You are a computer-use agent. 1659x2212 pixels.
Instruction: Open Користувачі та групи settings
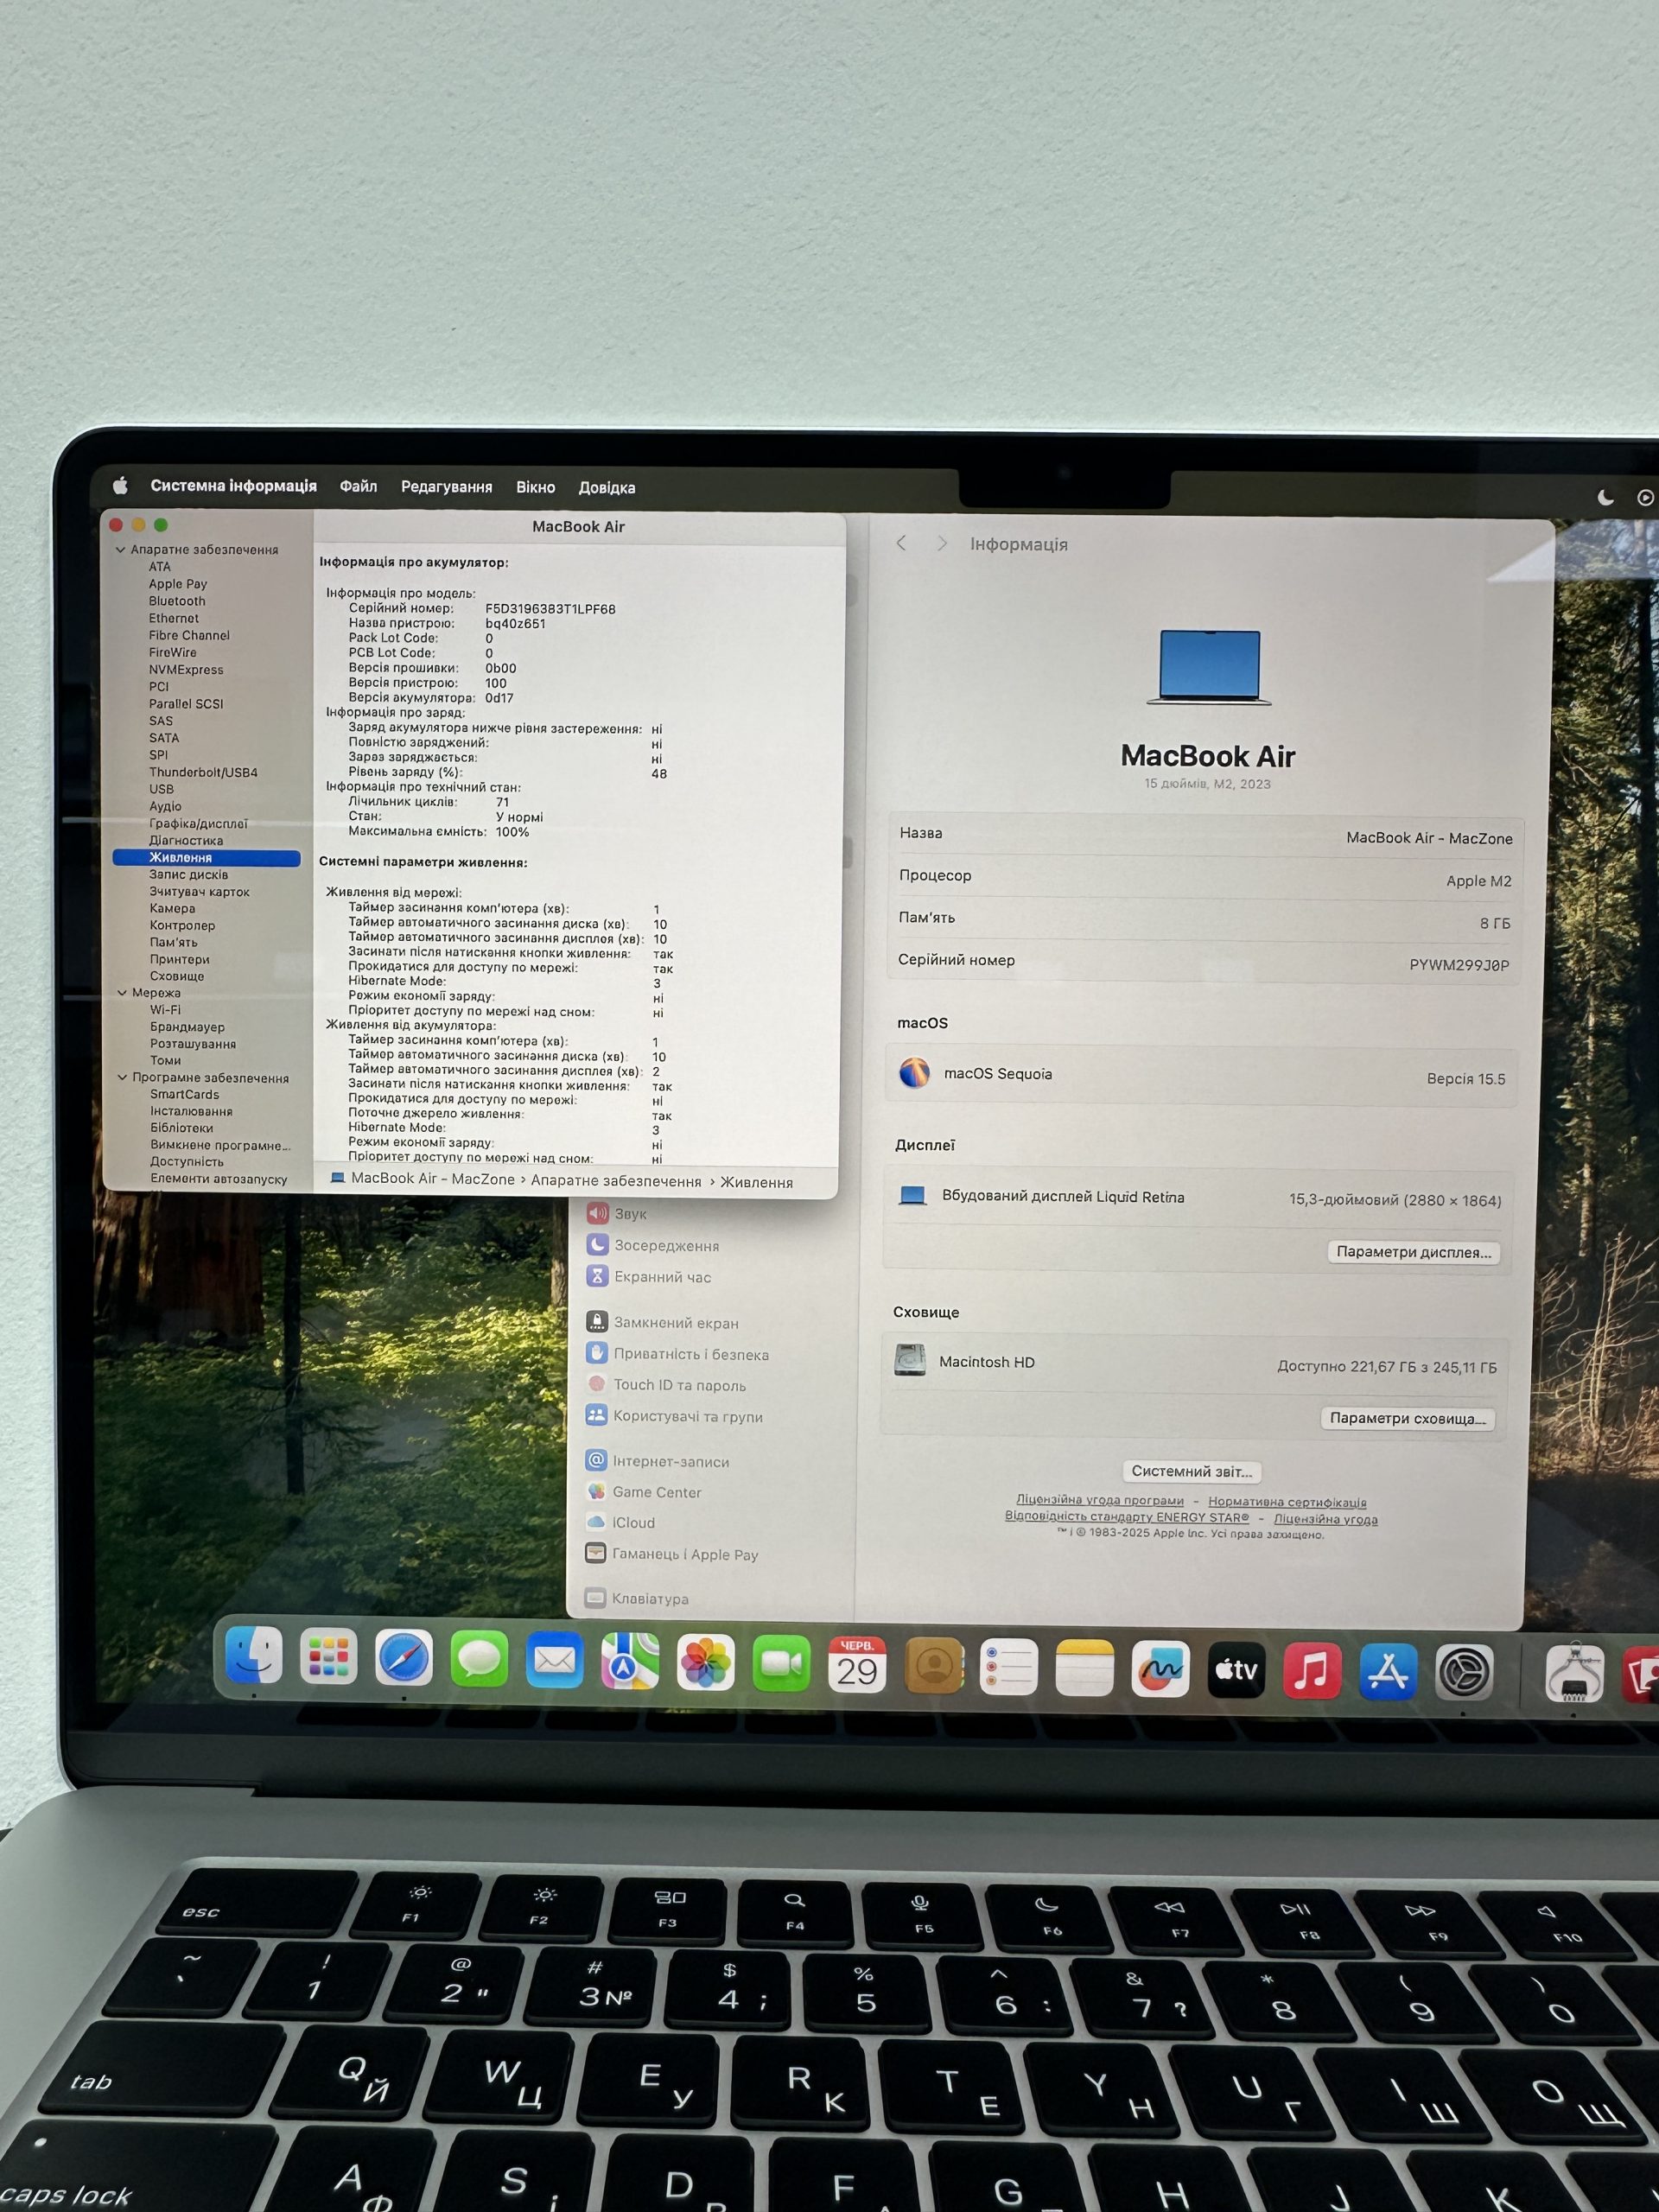pyautogui.click(x=674, y=1416)
